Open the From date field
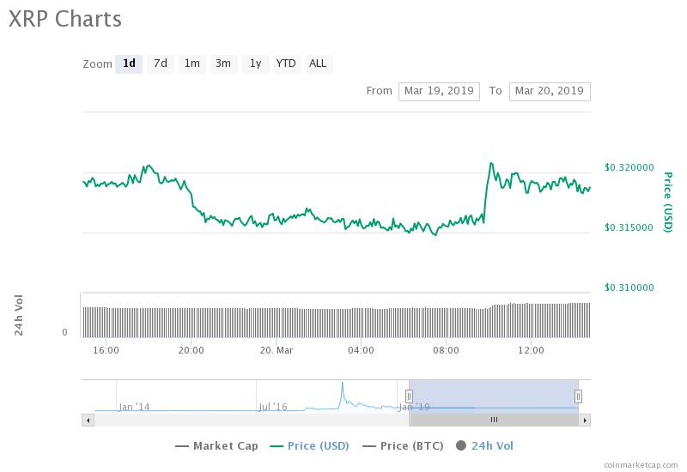Screen dimensions: 687x472 pyautogui.click(x=439, y=92)
